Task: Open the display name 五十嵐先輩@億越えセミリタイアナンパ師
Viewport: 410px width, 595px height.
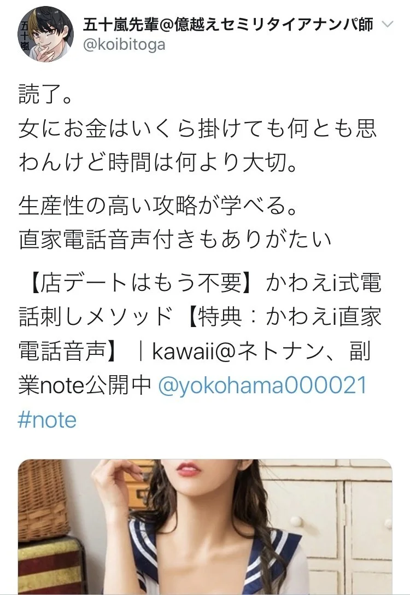Action: (x=229, y=25)
